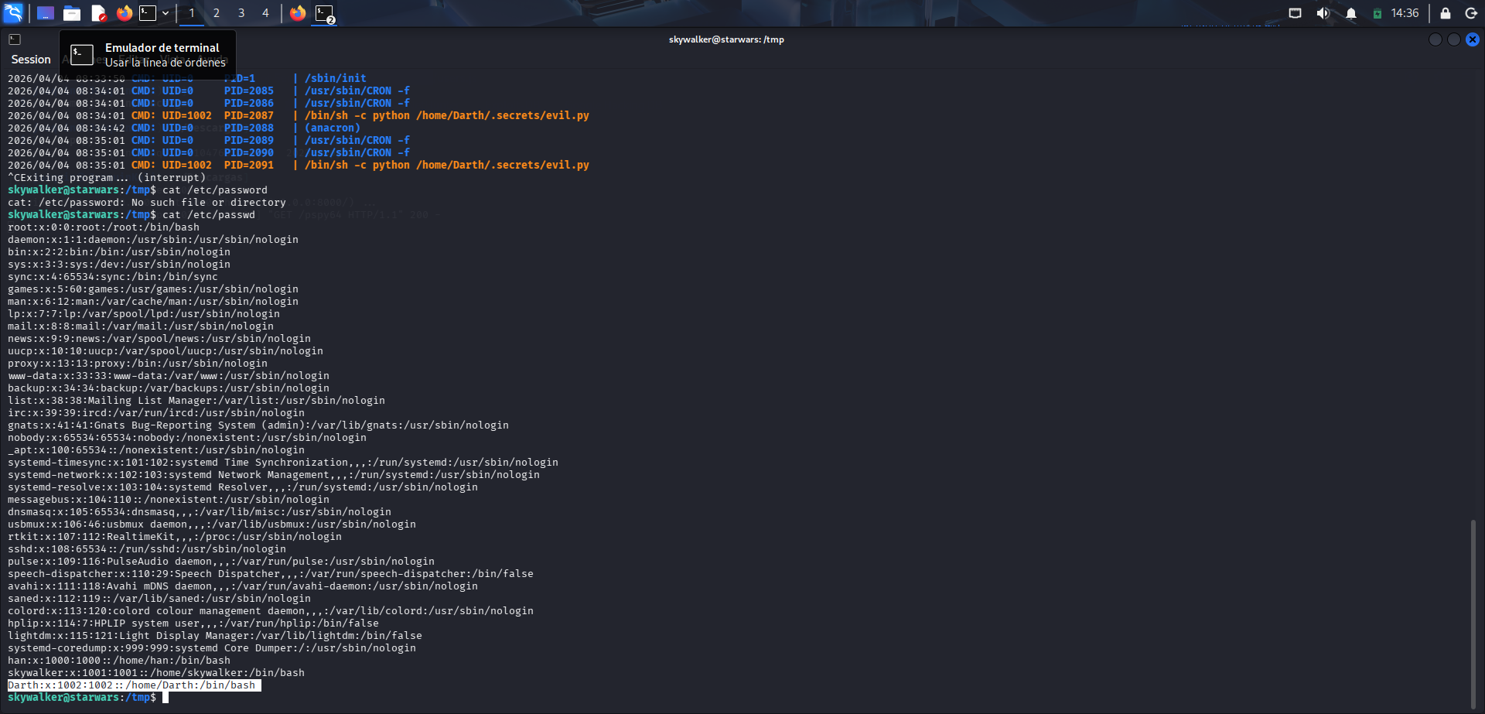Focus the running Firefox taskbar window

[298, 13]
